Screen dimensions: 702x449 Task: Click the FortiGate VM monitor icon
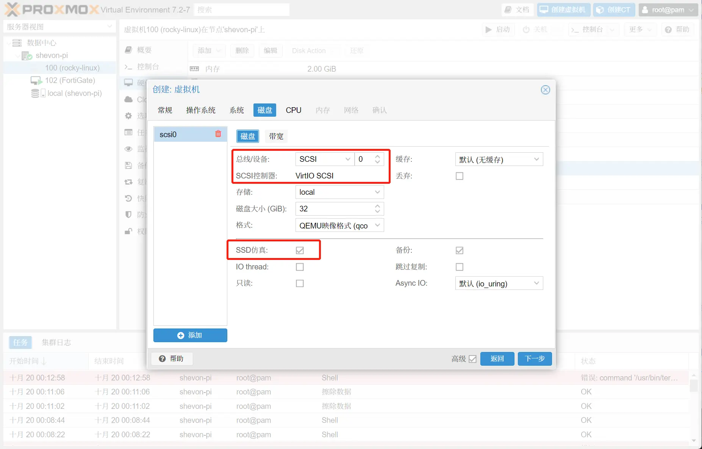pos(36,81)
